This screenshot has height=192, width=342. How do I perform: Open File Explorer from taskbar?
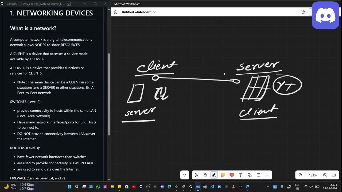[112, 187]
